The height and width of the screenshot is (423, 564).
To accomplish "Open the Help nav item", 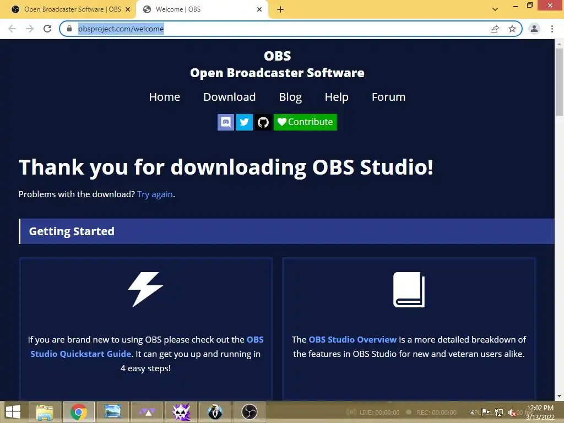I will (x=337, y=97).
